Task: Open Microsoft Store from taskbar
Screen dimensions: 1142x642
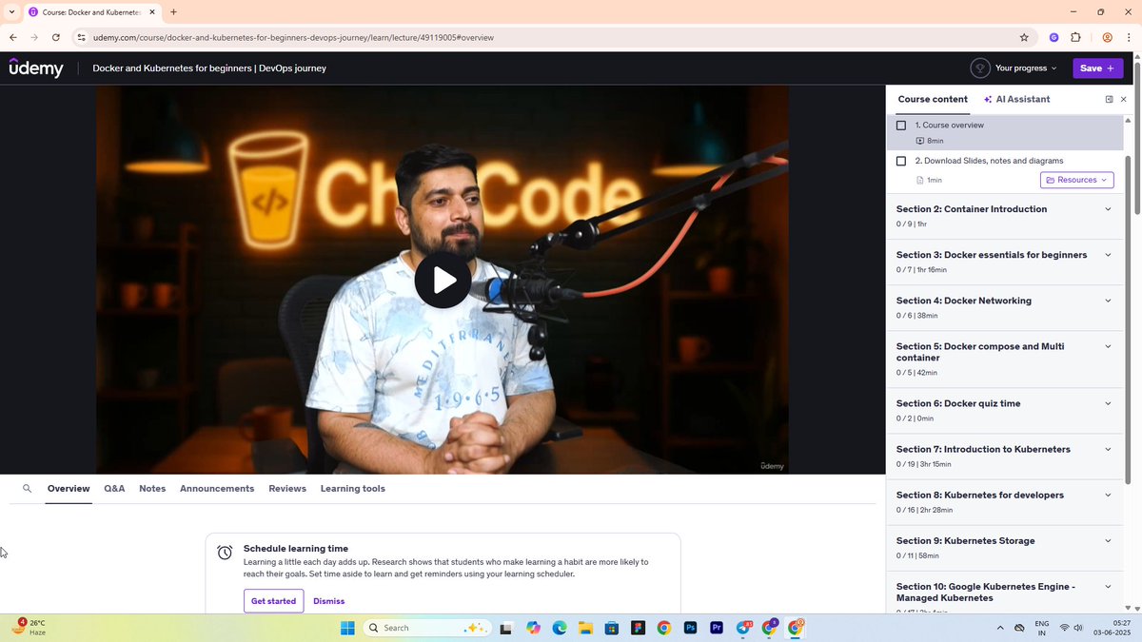Action: (x=612, y=628)
